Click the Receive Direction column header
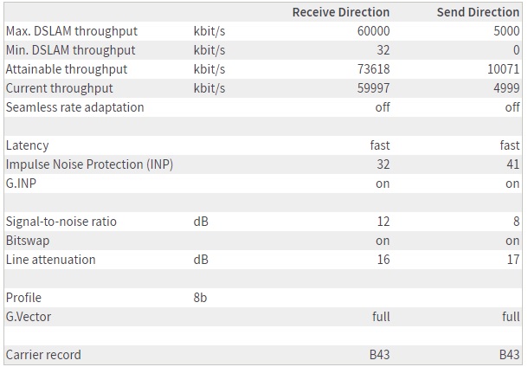Screen dimensions: 528x367 tap(340, 12)
